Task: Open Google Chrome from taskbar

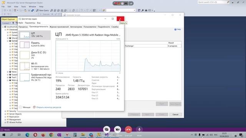Action: [51, 135]
